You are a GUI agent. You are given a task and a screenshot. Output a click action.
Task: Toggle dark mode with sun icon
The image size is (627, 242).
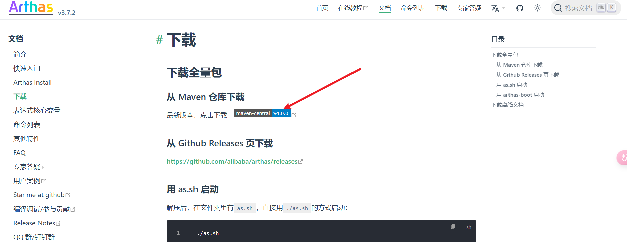pyautogui.click(x=537, y=8)
